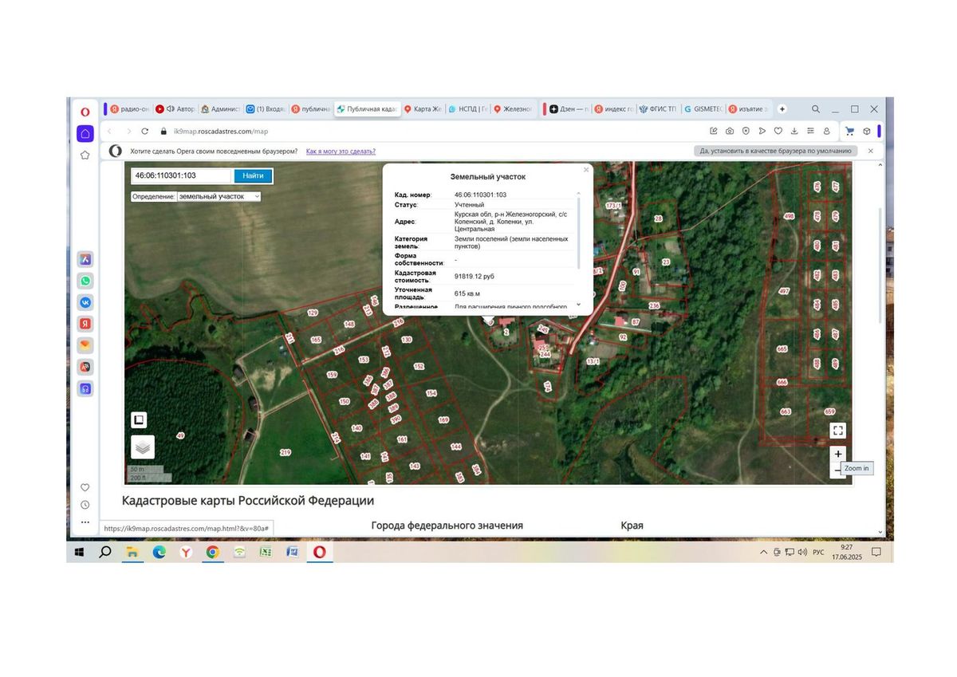Open File Explorer from the taskbar
This screenshot has height=677, width=957.
132,552
